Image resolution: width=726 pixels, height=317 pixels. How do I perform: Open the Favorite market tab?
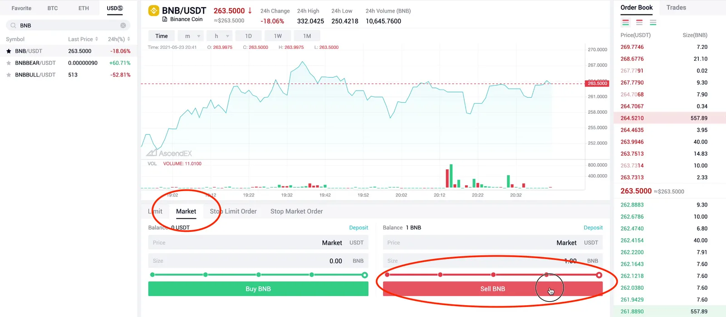(21, 8)
